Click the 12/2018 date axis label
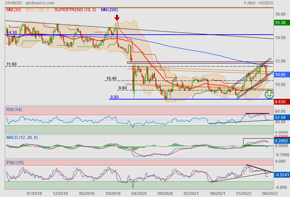The height and width of the screenshot is (197, 290). (x=60, y=194)
